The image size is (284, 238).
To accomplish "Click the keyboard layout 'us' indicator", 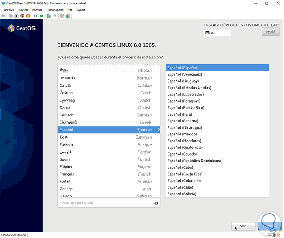I will click(x=218, y=33).
